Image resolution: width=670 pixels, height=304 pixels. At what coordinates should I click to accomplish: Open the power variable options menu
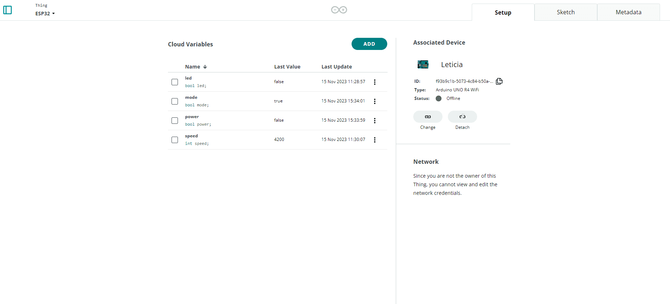tap(374, 121)
